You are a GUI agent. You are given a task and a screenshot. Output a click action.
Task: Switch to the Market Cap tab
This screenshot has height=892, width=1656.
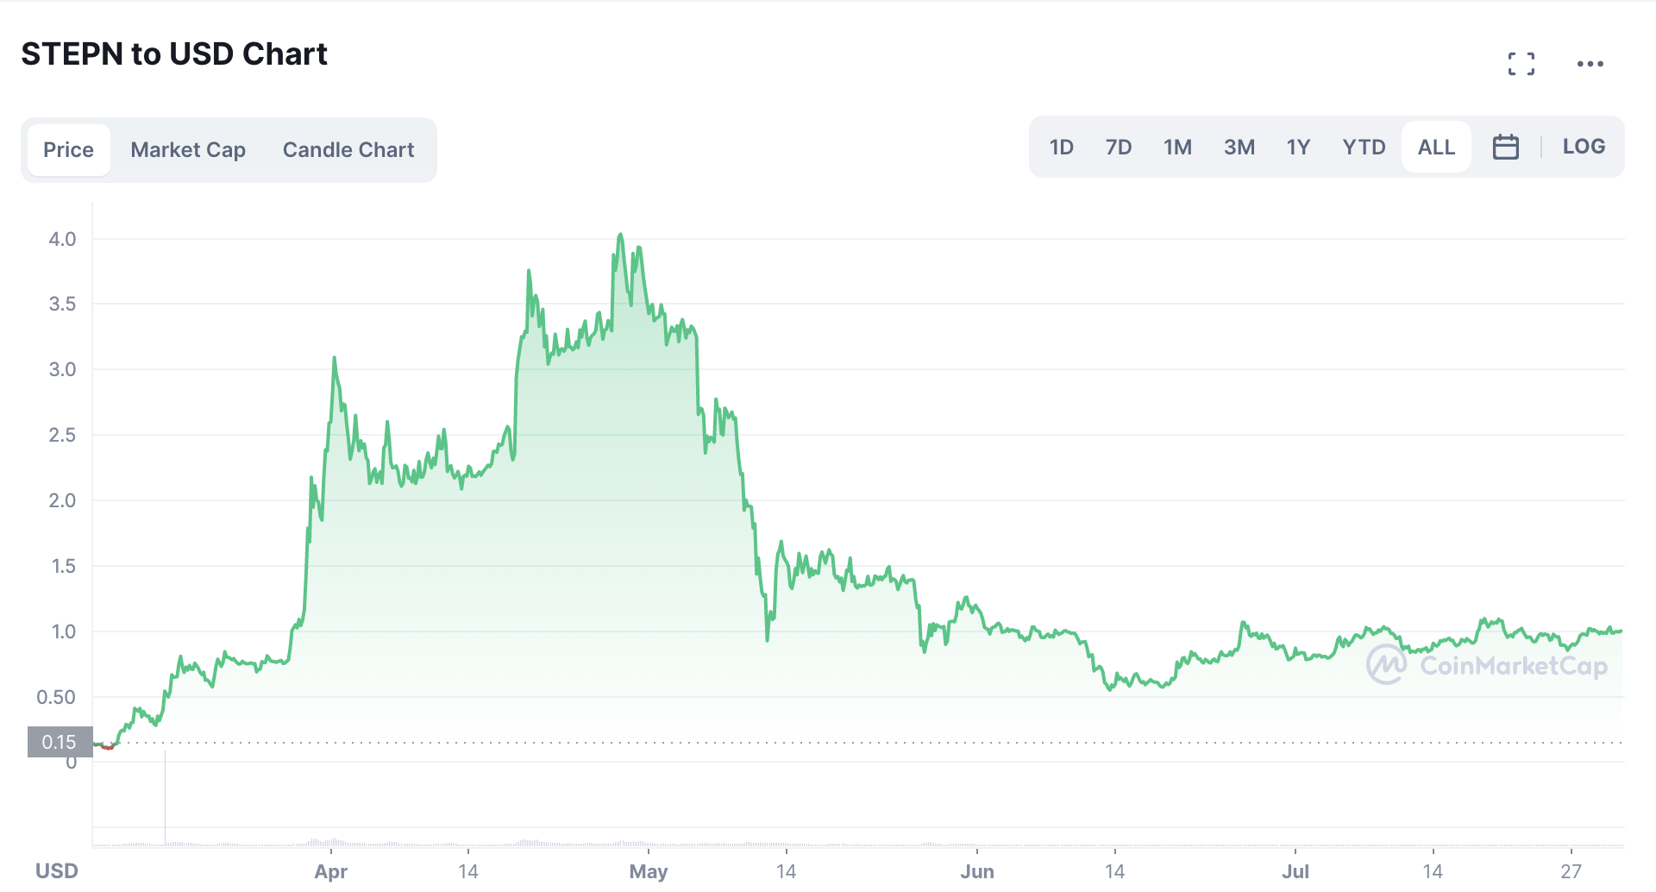click(188, 150)
